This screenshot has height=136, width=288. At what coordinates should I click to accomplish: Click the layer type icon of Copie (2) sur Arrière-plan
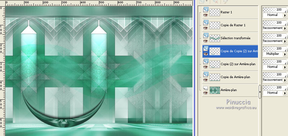point(206,61)
